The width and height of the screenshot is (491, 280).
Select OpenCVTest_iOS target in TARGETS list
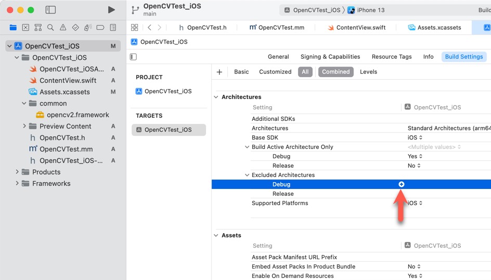pyautogui.click(x=168, y=130)
